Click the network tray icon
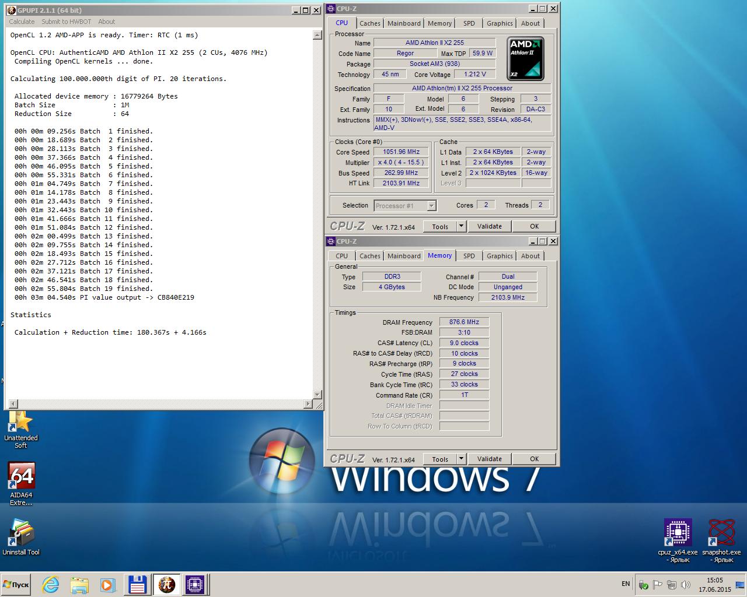This screenshot has height=597, width=747. coord(672,585)
